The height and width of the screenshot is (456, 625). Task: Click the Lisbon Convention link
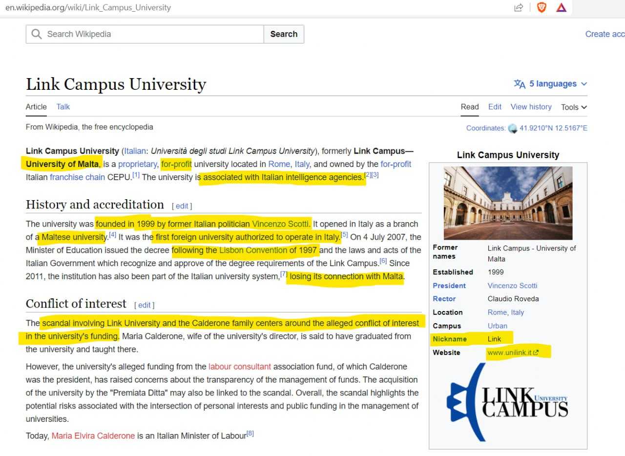(x=253, y=250)
